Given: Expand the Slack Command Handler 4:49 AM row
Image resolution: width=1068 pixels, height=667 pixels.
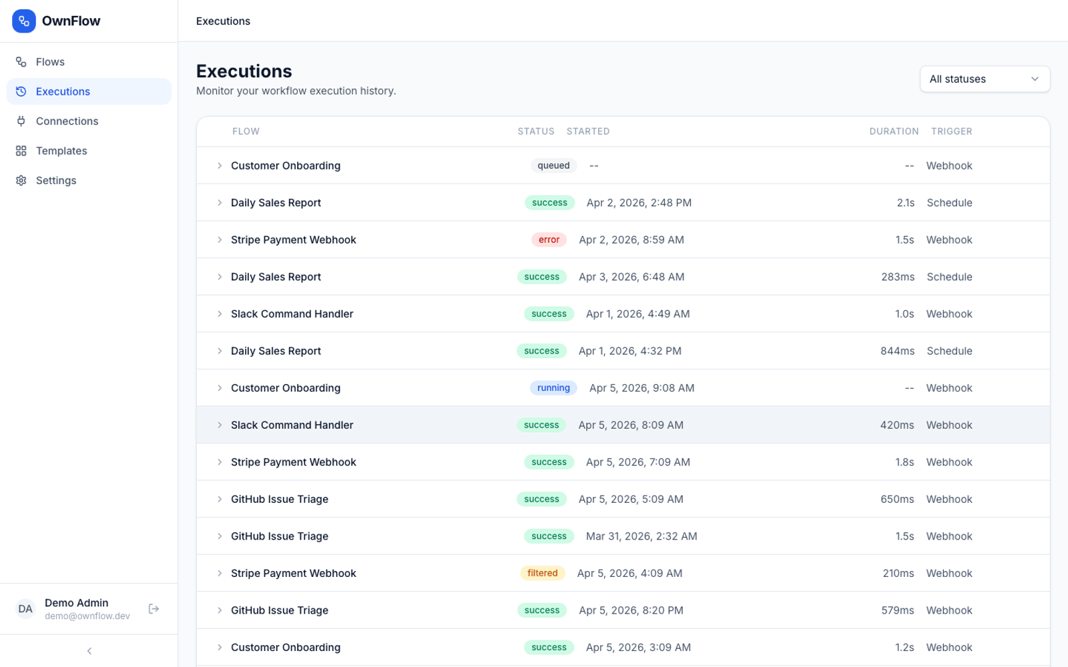Looking at the screenshot, I should click(220, 313).
